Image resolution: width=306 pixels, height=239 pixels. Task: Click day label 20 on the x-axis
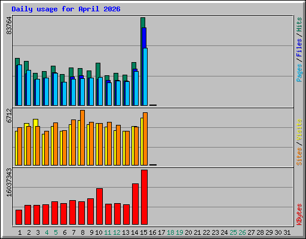188,232
